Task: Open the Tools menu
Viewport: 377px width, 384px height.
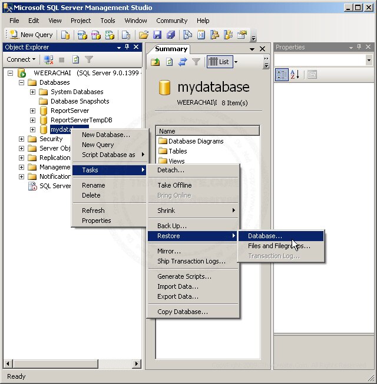Action: [108, 21]
